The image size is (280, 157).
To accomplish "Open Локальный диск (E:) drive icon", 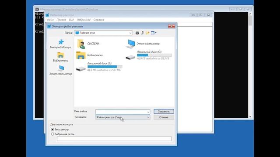I will pos(80,69).
